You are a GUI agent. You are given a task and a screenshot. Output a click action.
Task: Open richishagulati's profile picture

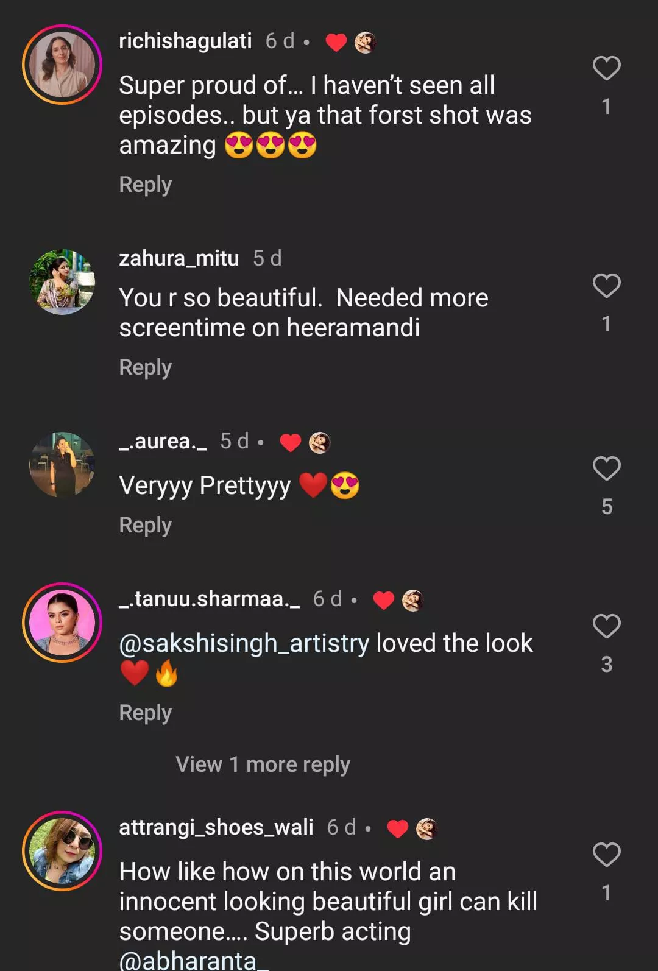tap(62, 65)
